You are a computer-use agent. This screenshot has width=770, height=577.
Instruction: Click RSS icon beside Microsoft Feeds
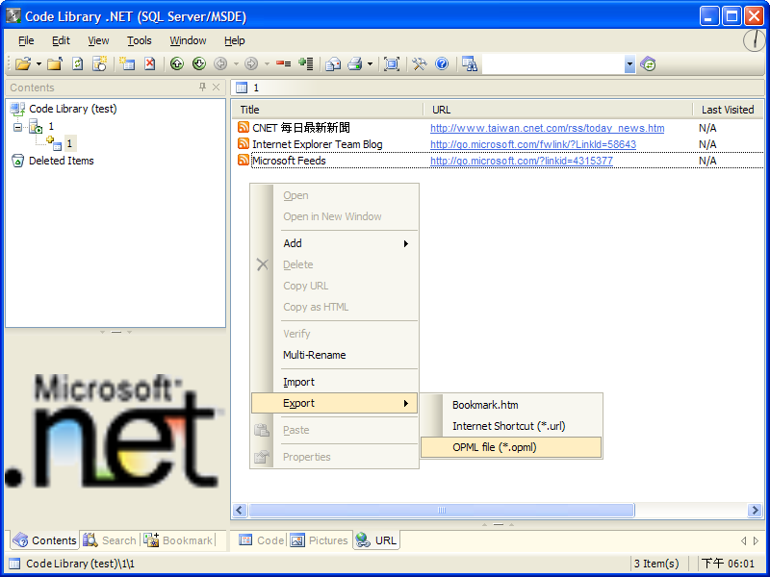(x=244, y=160)
